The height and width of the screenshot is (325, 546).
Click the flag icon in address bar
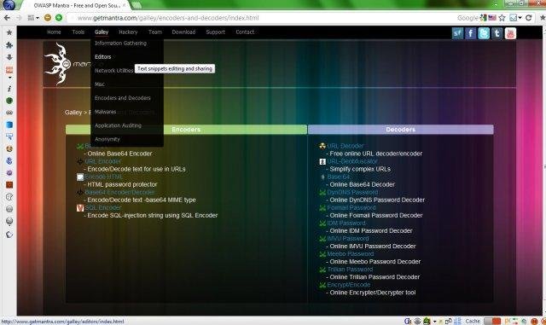(492, 18)
